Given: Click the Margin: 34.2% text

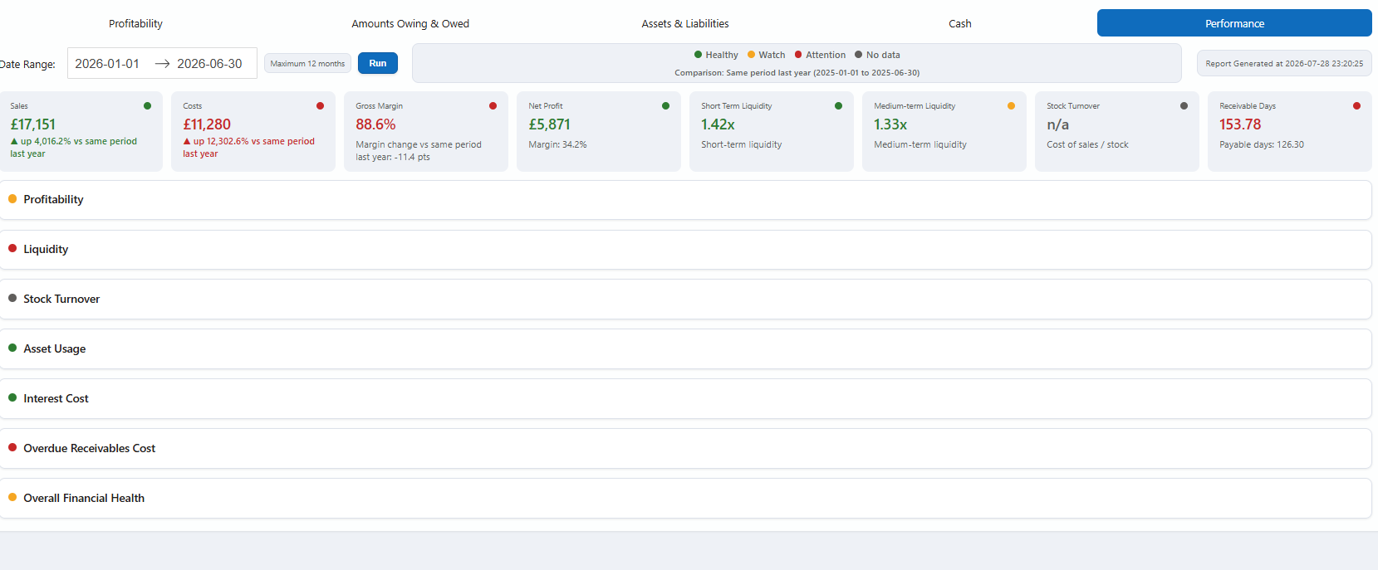Looking at the screenshot, I should click(x=557, y=144).
